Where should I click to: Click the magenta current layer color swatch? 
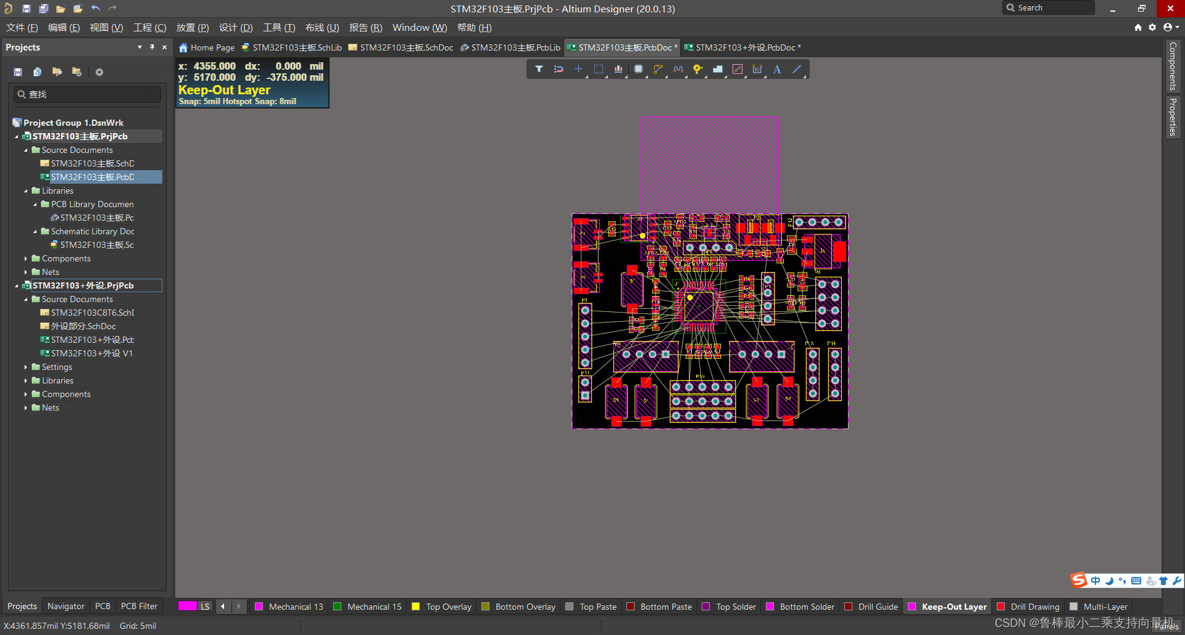188,606
